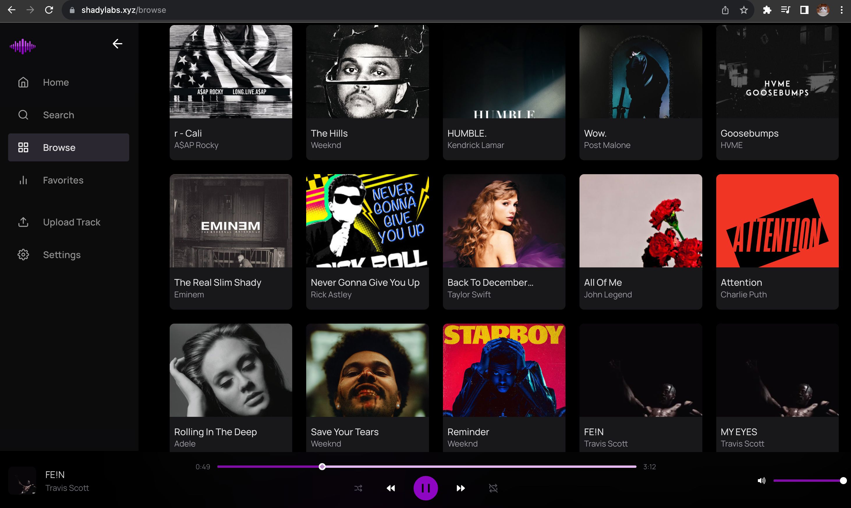Select the Wow. cover by Post Malone

tap(641, 72)
